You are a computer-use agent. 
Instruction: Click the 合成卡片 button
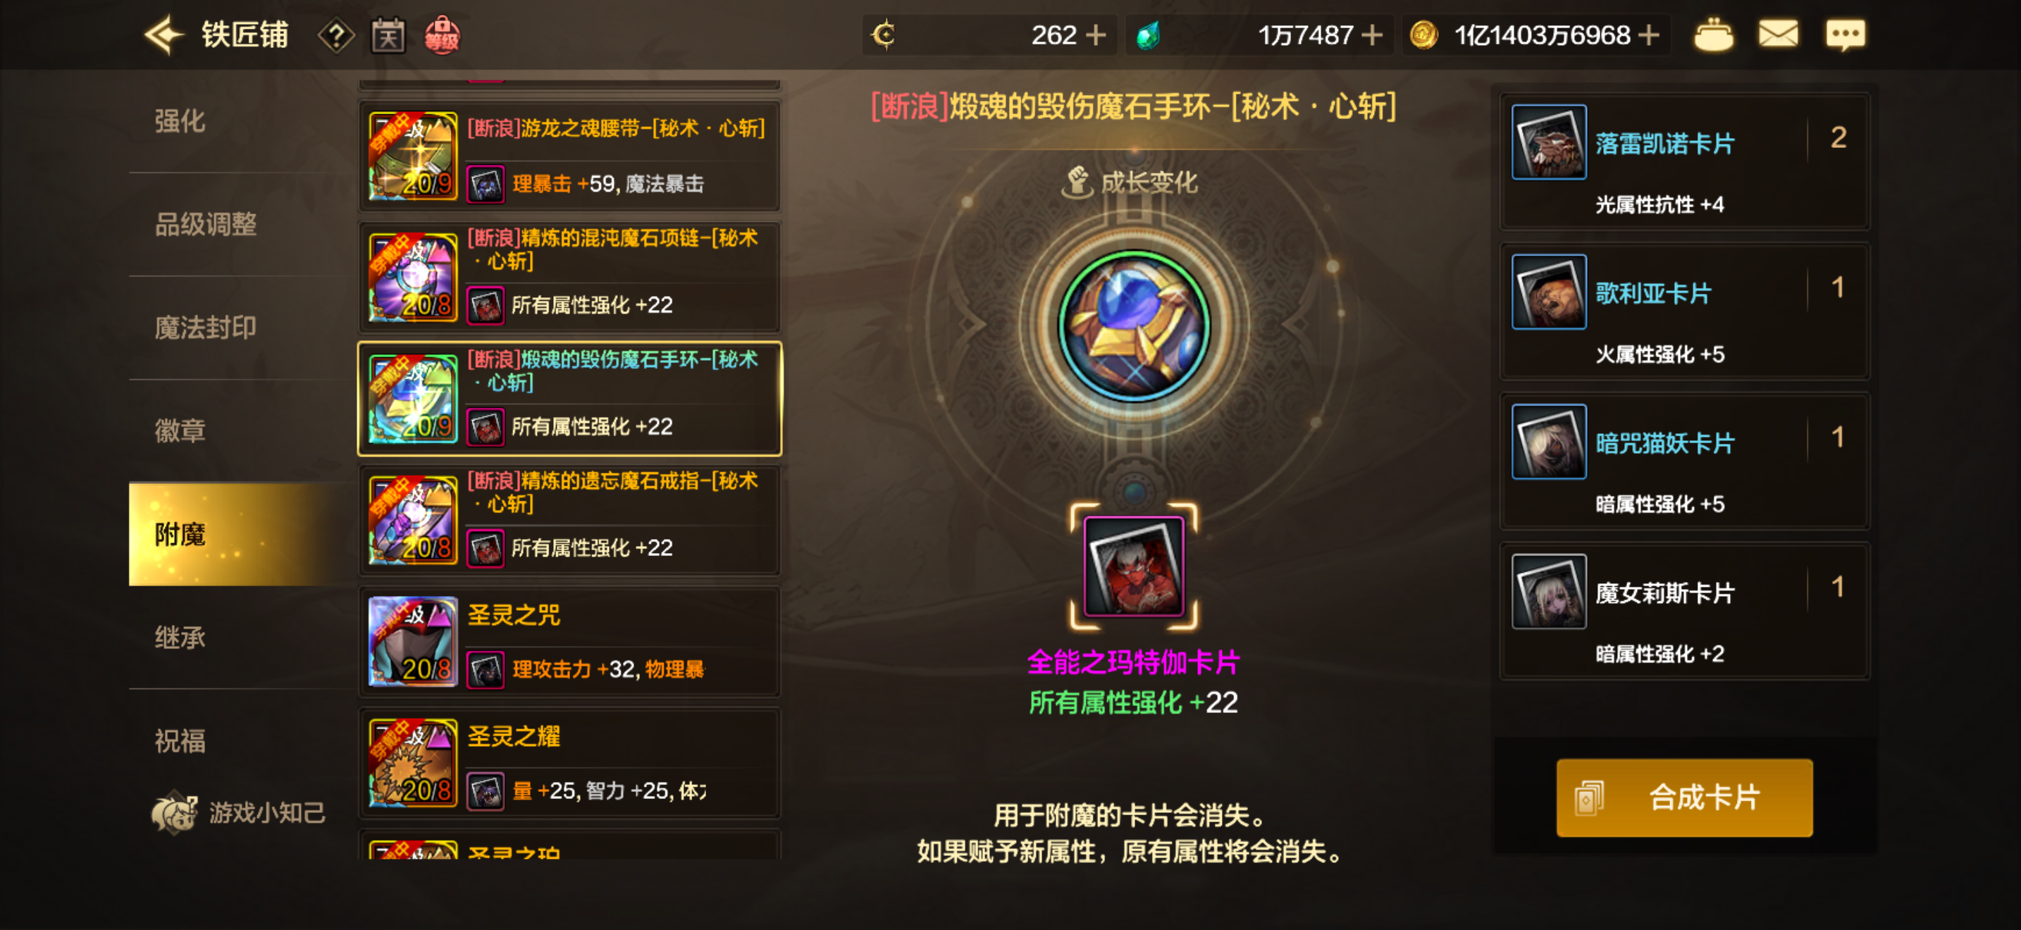click(x=1683, y=798)
